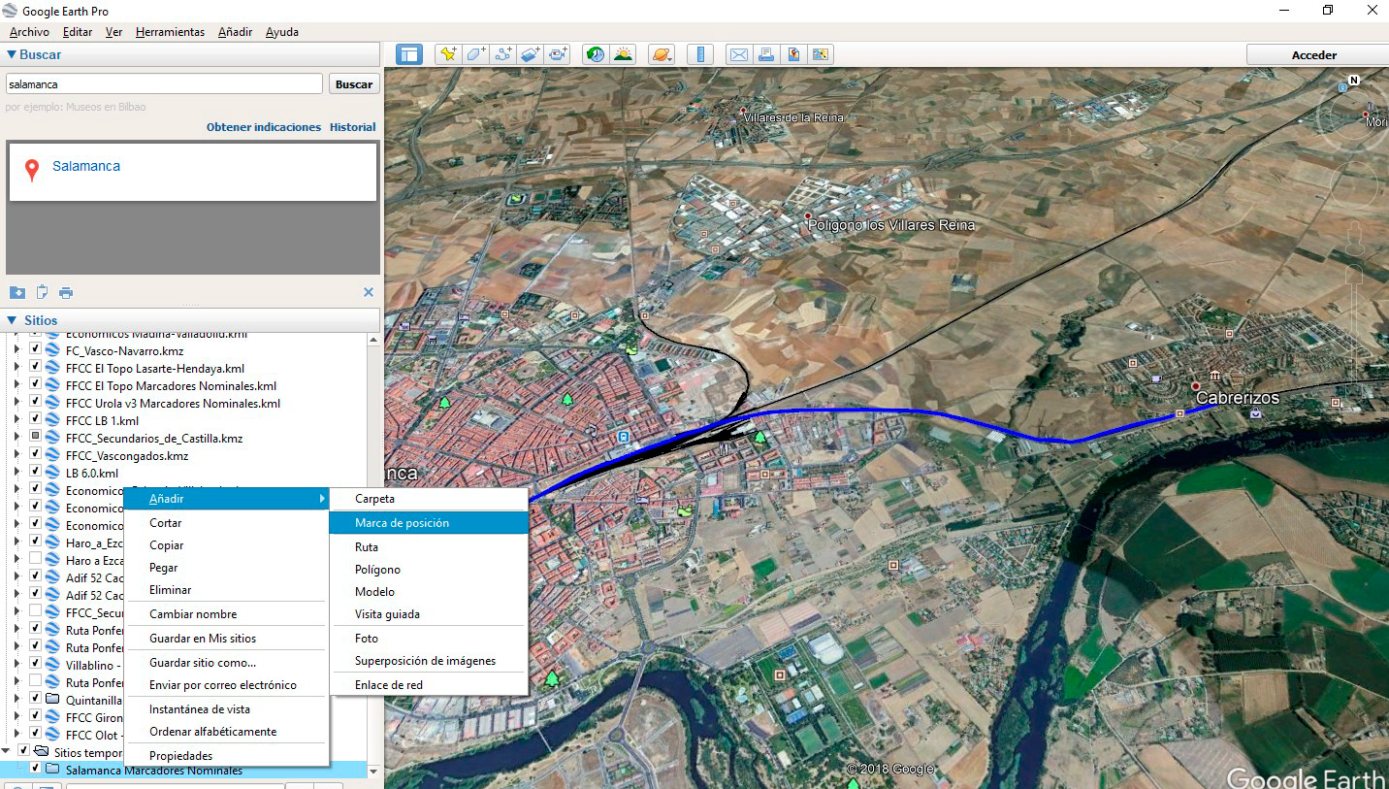This screenshot has width=1389, height=789.
Task: Click the Add Placemark pushpin icon
Action: coord(447,54)
